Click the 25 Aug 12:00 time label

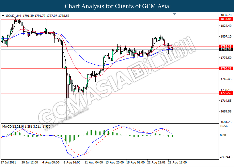click(x=178, y=162)
